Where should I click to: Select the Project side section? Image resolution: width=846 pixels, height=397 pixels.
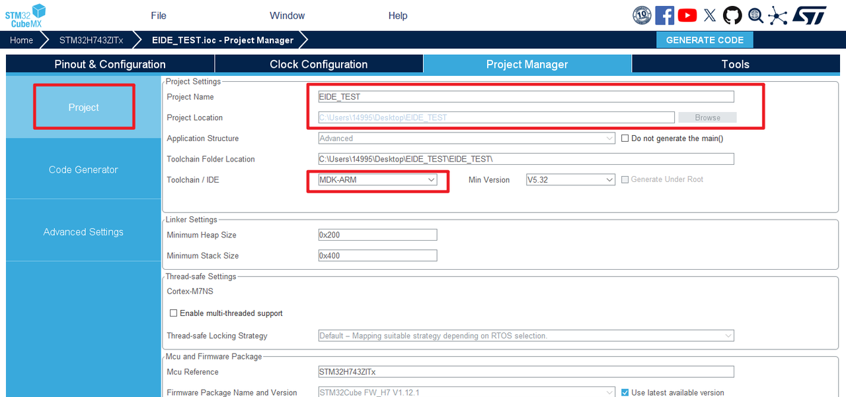click(83, 107)
